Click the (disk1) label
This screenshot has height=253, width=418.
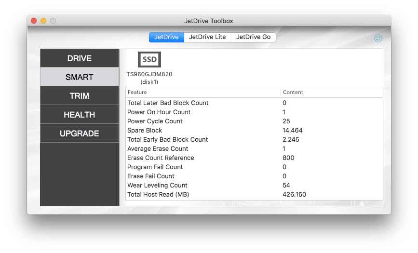149,82
